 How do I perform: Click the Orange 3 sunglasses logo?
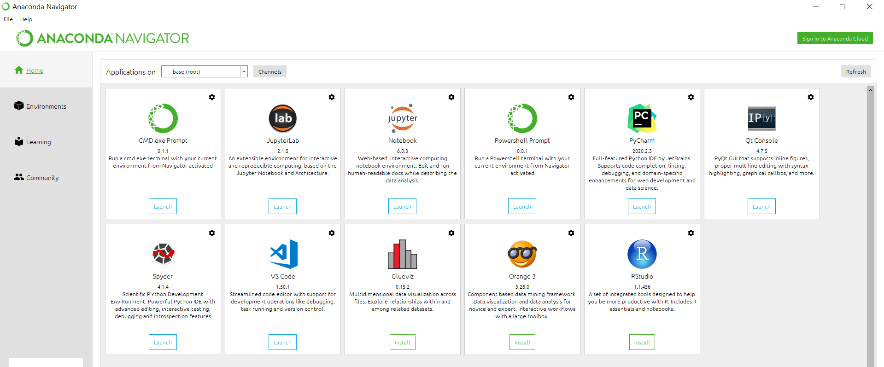point(522,254)
